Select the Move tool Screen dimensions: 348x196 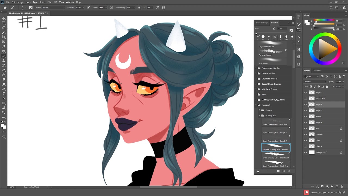[4, 18]
